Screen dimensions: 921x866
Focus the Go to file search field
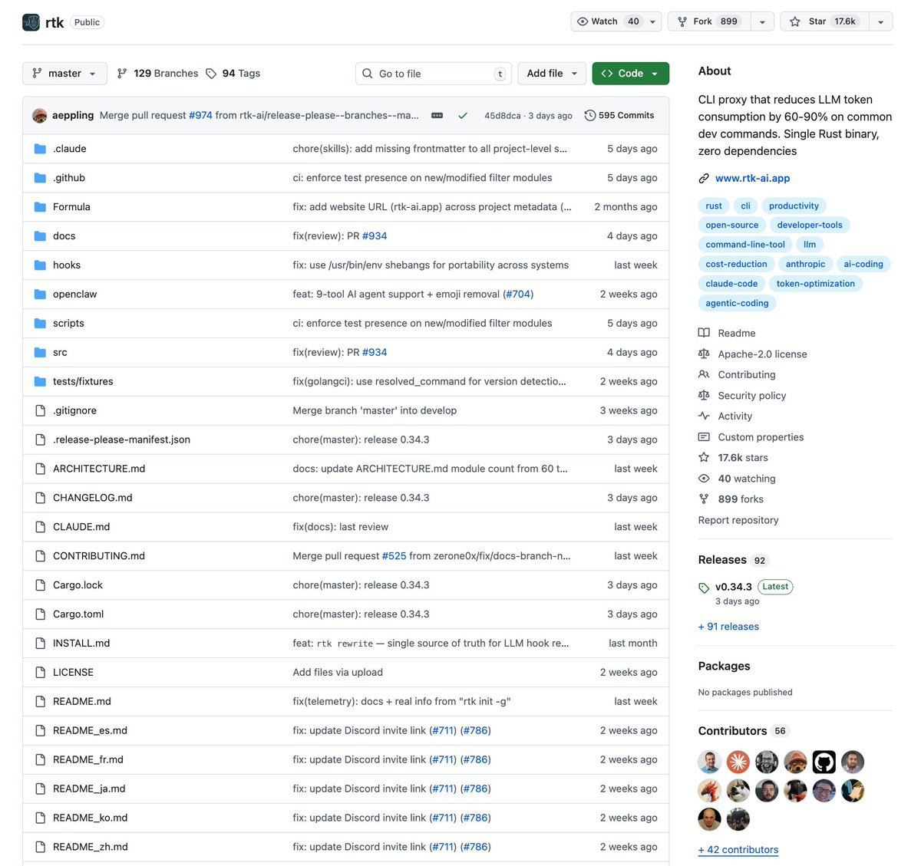coord(434,74)
